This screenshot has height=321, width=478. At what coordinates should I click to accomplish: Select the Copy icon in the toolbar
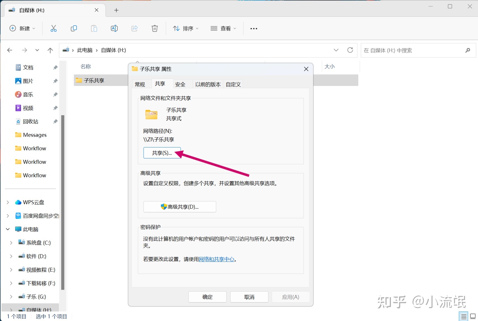coord(74,28)
